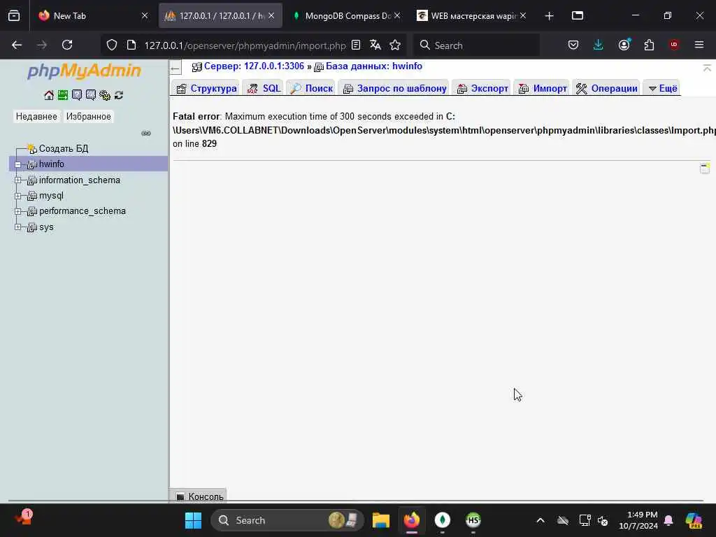The image size is (716, 537).
Task: Open the Операции tab
Action: coord(607,88)
